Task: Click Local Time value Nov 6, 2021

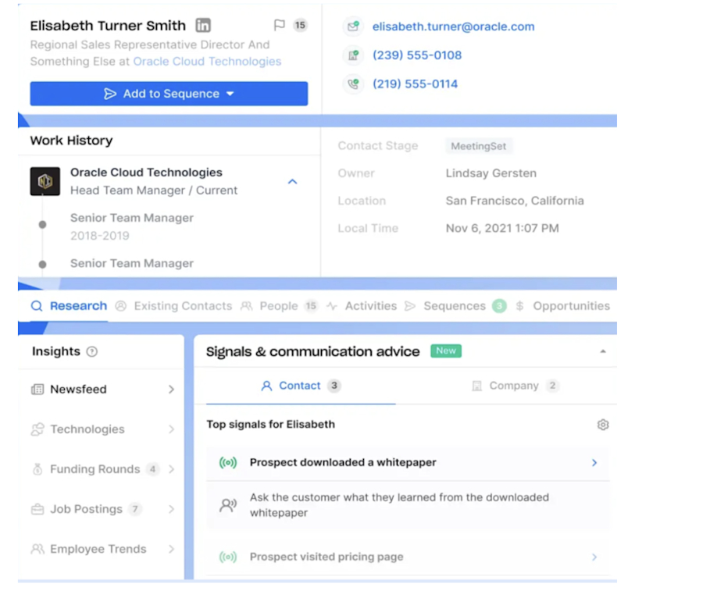Action: 502,229
